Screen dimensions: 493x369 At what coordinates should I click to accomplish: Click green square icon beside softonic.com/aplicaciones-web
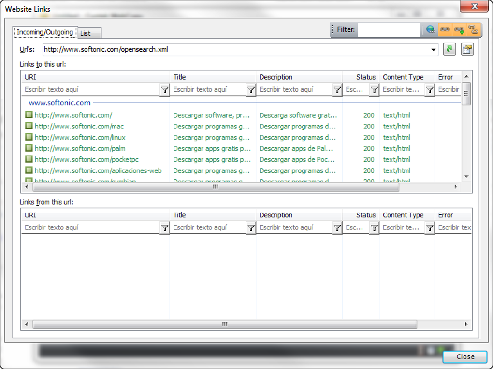click(29, 170)
